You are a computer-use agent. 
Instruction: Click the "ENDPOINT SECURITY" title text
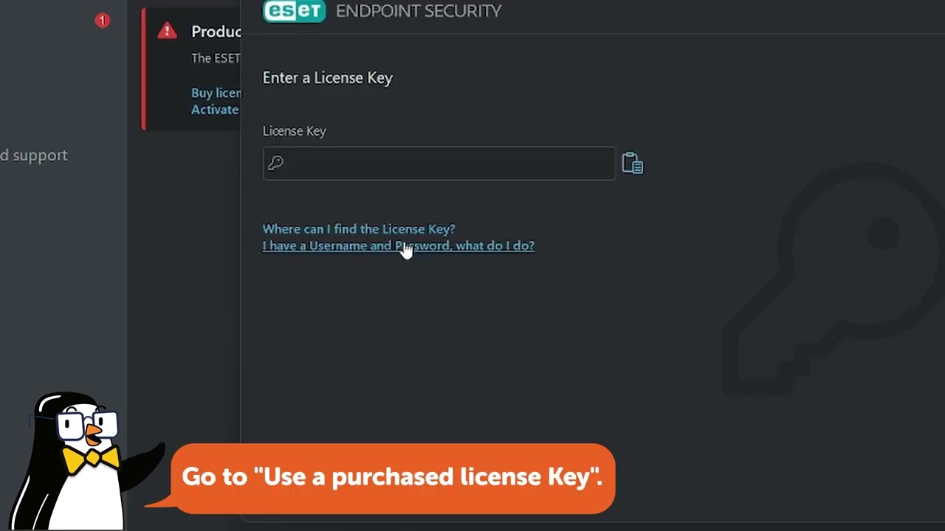click(419, 11)
